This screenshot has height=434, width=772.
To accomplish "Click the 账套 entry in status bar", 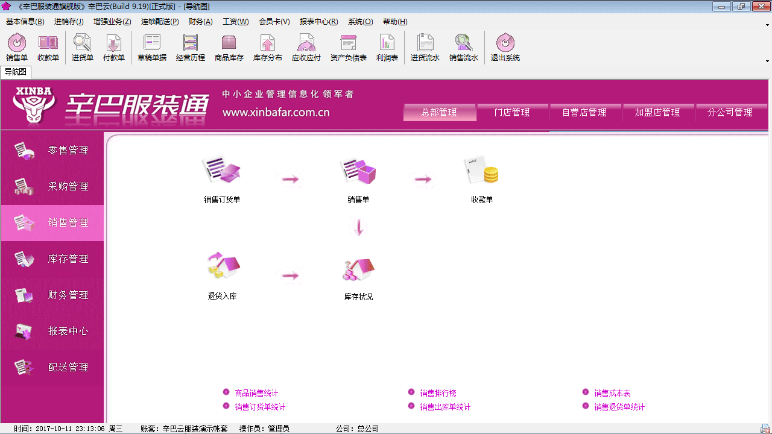I will (x=184, y=429).
